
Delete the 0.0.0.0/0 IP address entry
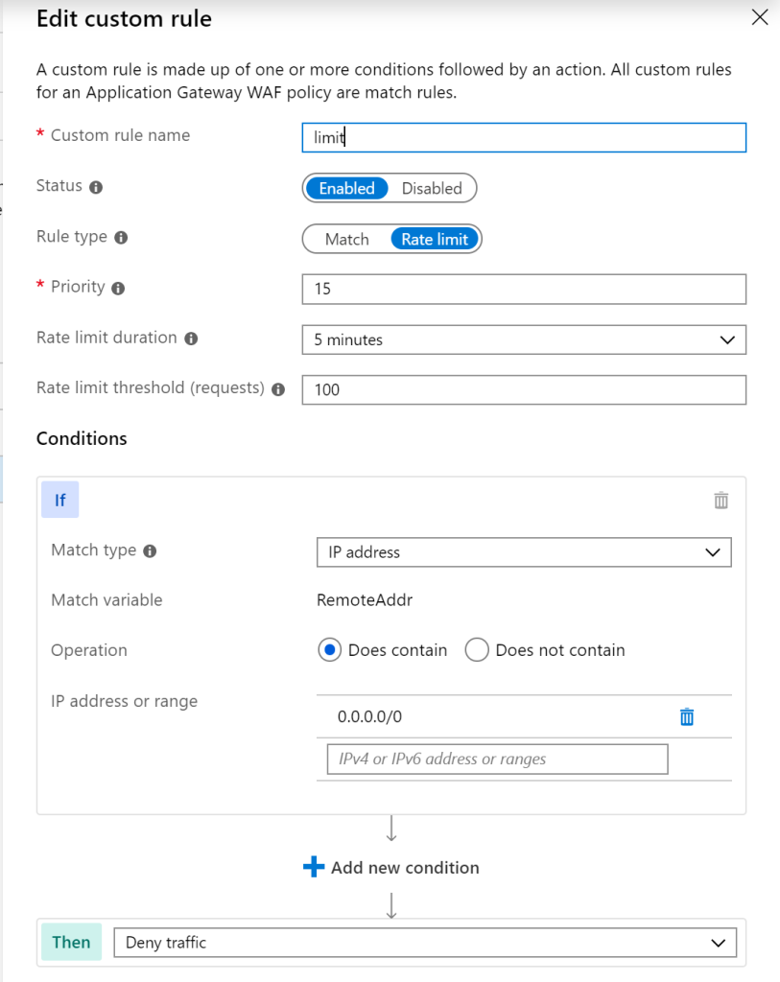[687, 716]
